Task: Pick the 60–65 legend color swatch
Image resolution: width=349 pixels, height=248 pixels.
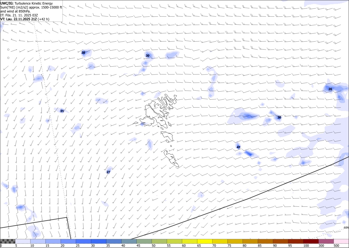Action: (190, 241)
